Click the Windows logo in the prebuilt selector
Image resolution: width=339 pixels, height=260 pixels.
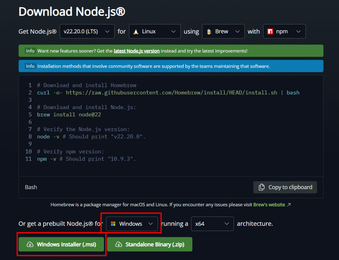point(113,224)
